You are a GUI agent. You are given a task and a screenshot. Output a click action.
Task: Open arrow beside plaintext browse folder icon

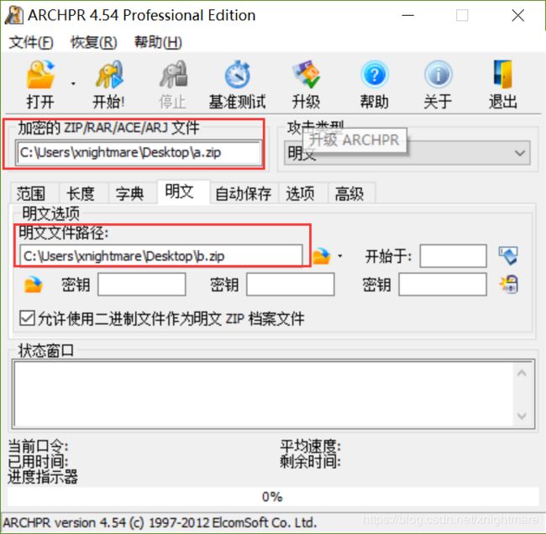pos(340,257)
